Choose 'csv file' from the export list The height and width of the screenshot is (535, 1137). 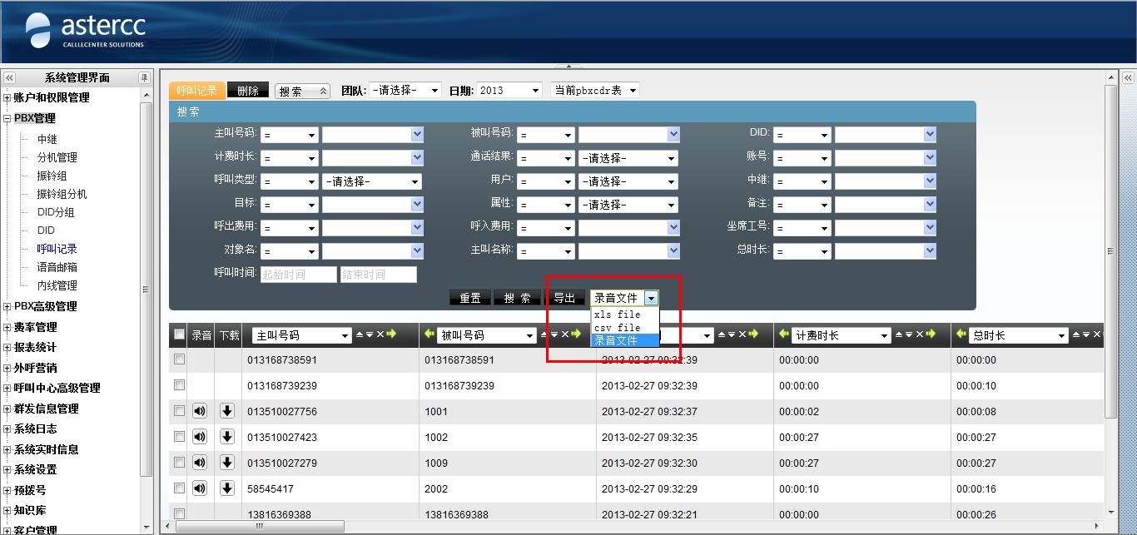pos(618,328)
